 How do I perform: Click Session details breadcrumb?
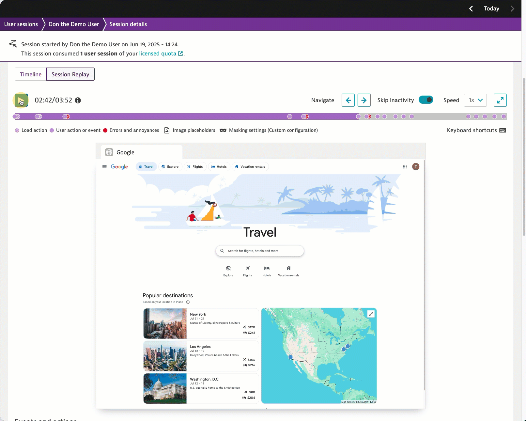pos(128,24)
